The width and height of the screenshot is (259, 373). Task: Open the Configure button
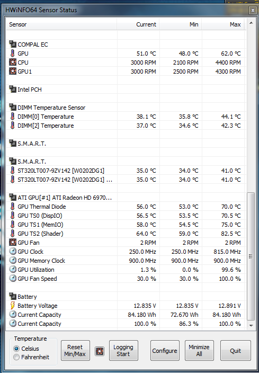(x=165, y=350)
